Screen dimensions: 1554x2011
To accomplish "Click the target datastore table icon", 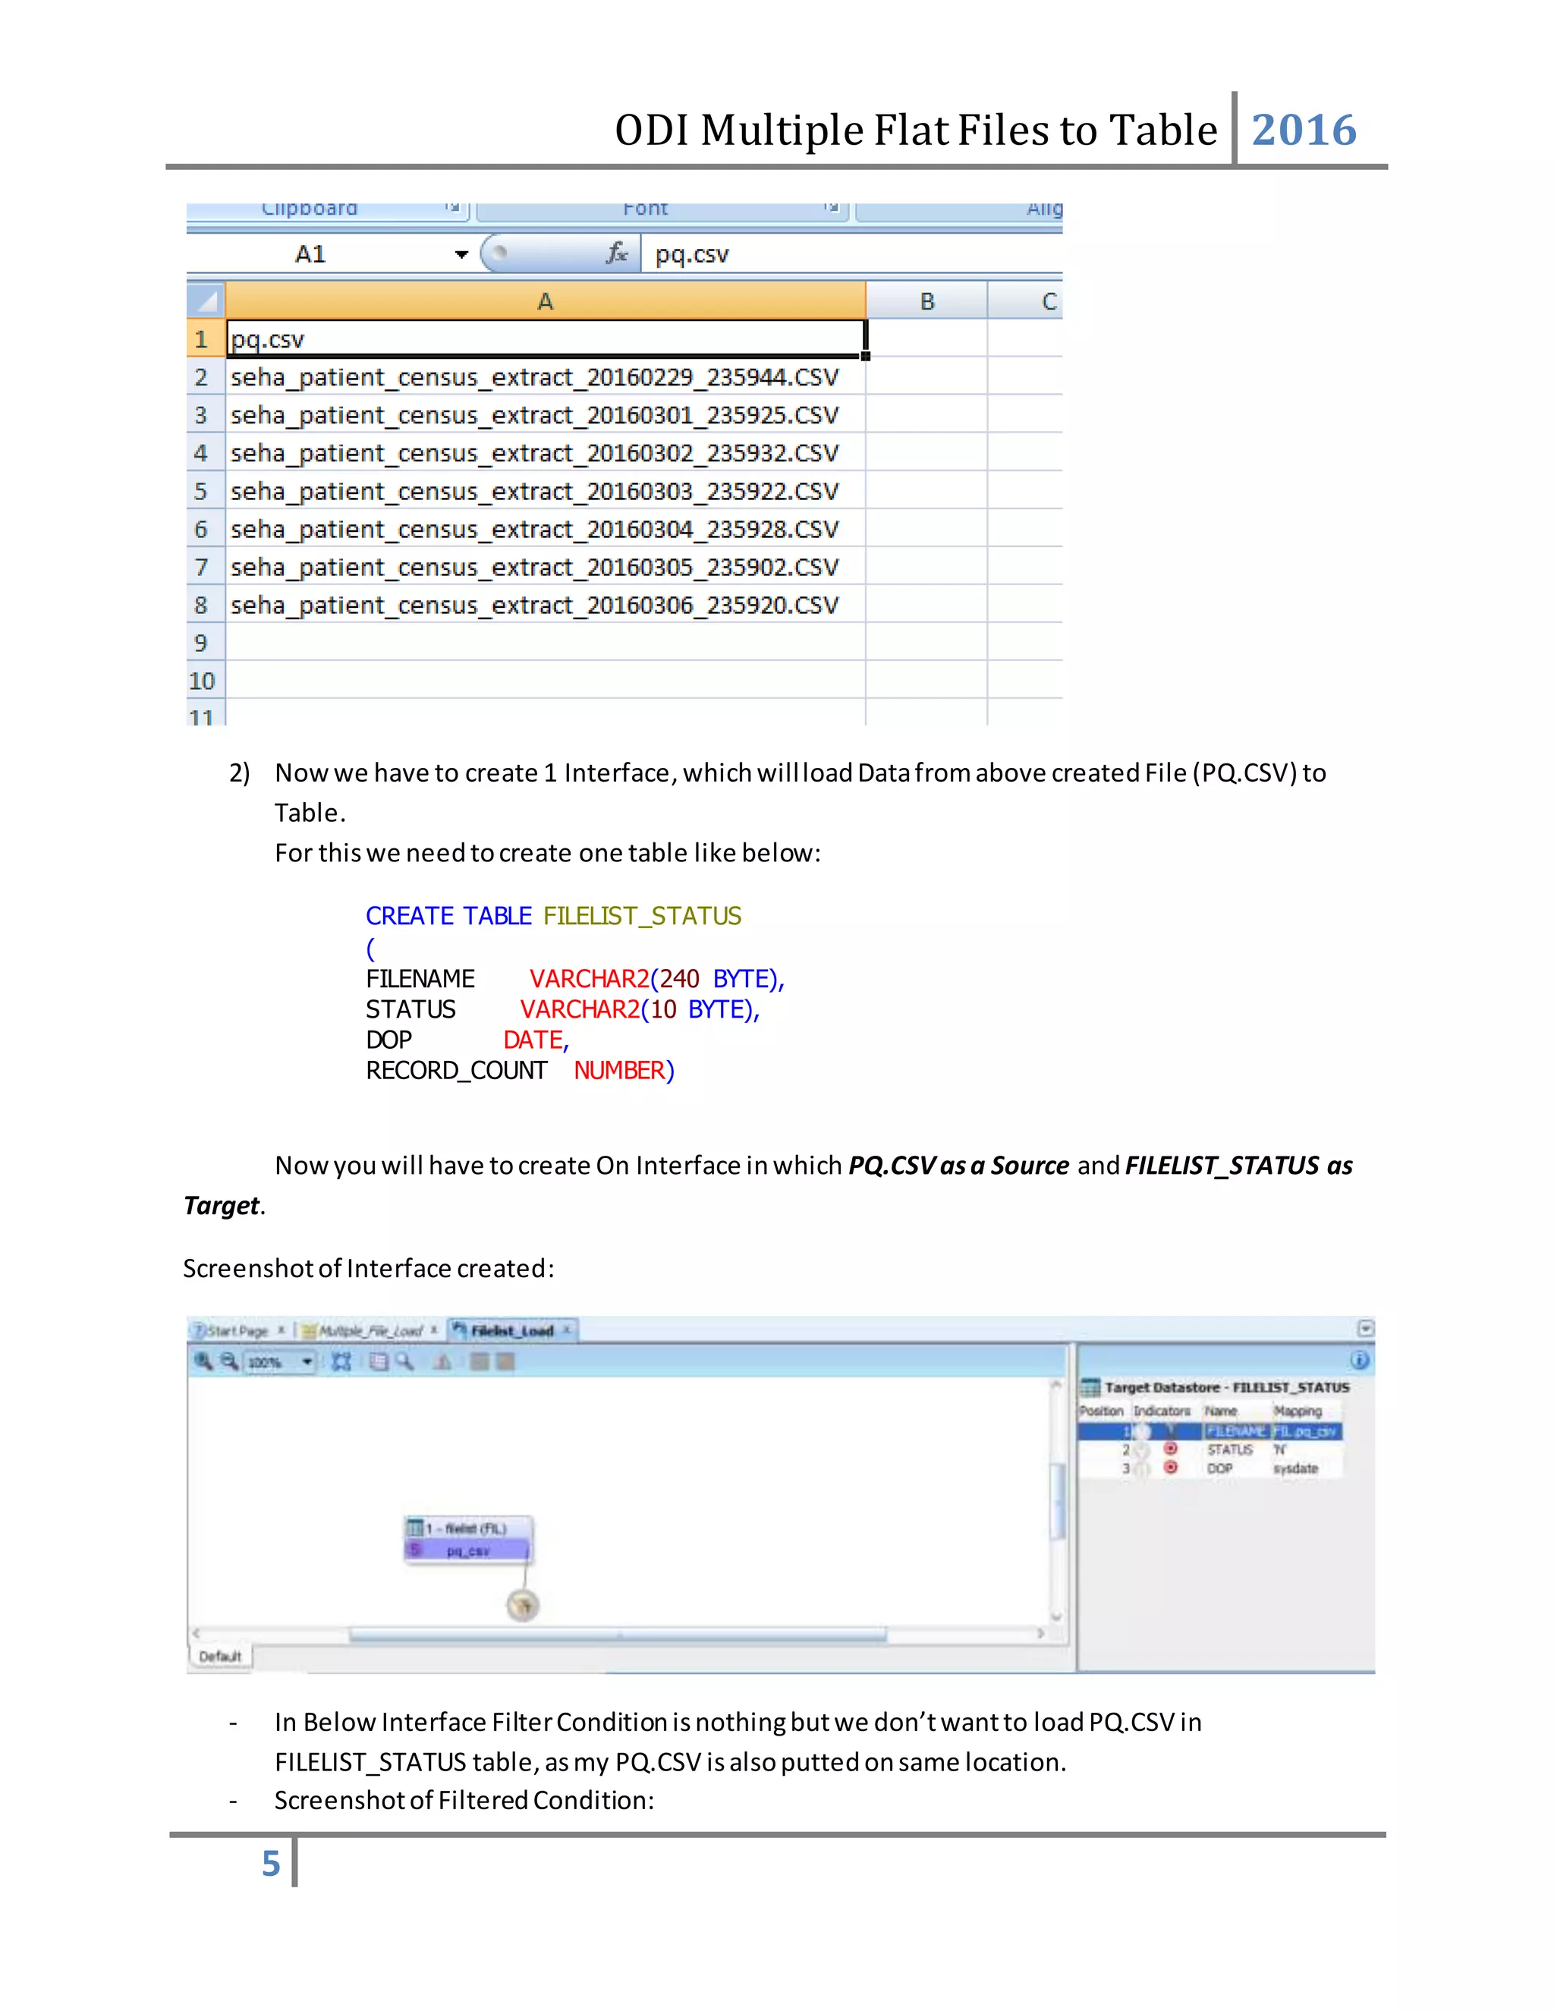I will (x=1090, y=1386).
